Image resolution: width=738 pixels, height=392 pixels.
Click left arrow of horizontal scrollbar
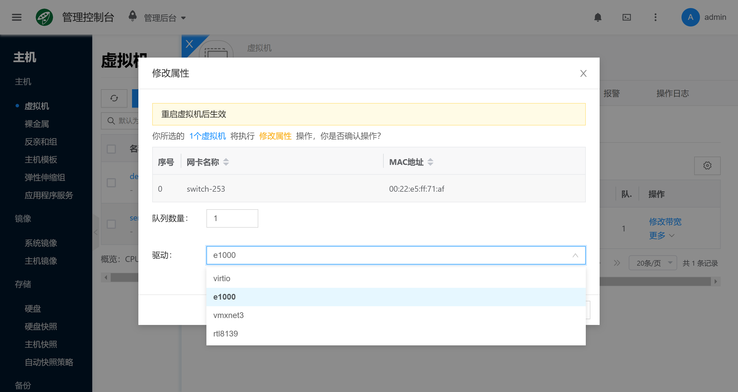[x=106, y=277]
